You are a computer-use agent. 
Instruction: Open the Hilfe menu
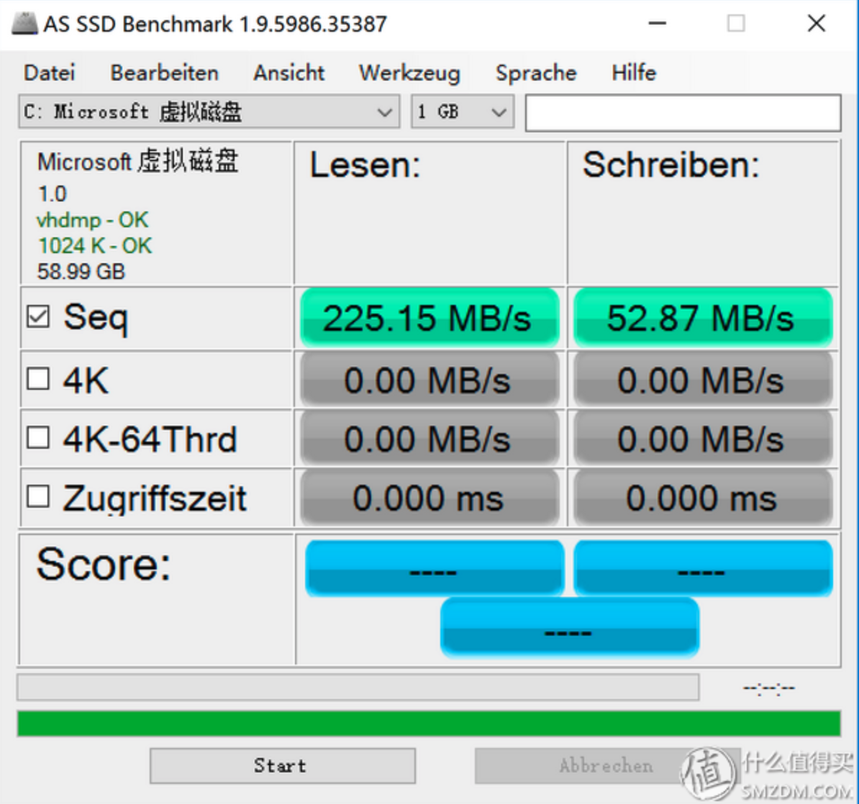[x=634, y=73]
